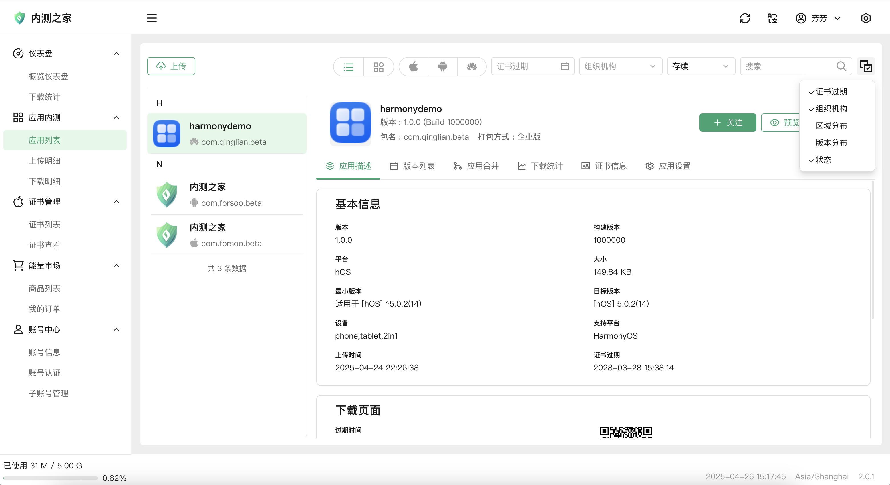
Task: Collapse the 证书管理 sidebar section
Action: point(116,202)
